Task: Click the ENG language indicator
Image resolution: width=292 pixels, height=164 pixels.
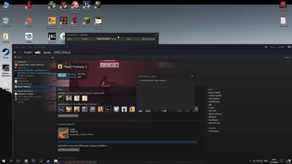Action: coord(266,161)
